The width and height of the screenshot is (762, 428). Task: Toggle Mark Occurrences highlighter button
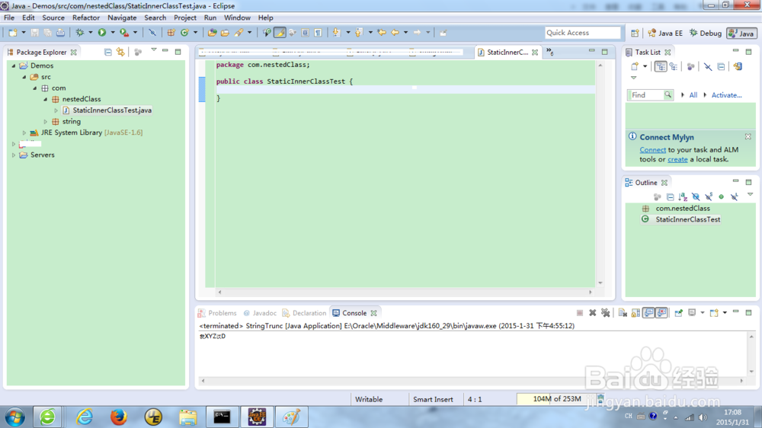point(280,33)
